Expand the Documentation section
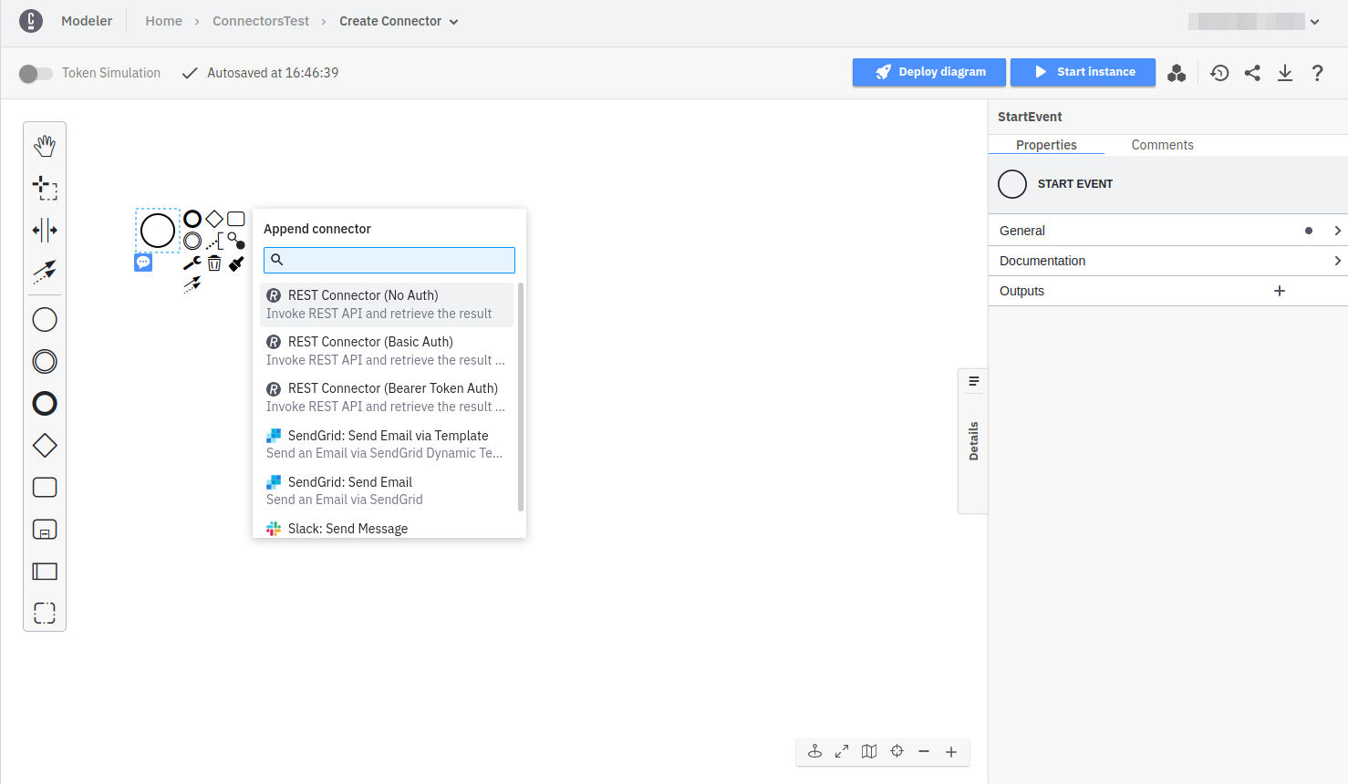The height and width of the screenshot is (784, 1348). [x=1167, y=261]
